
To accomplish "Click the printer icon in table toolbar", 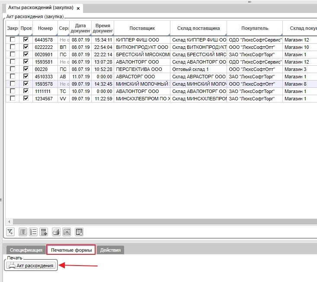I will 56,232.
